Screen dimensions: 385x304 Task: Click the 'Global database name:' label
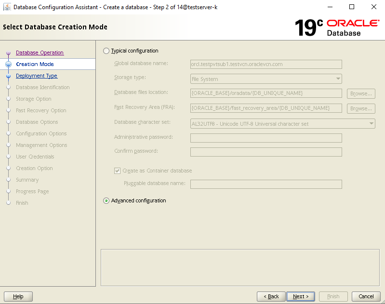pyautogui.click(x=141, y=64)
